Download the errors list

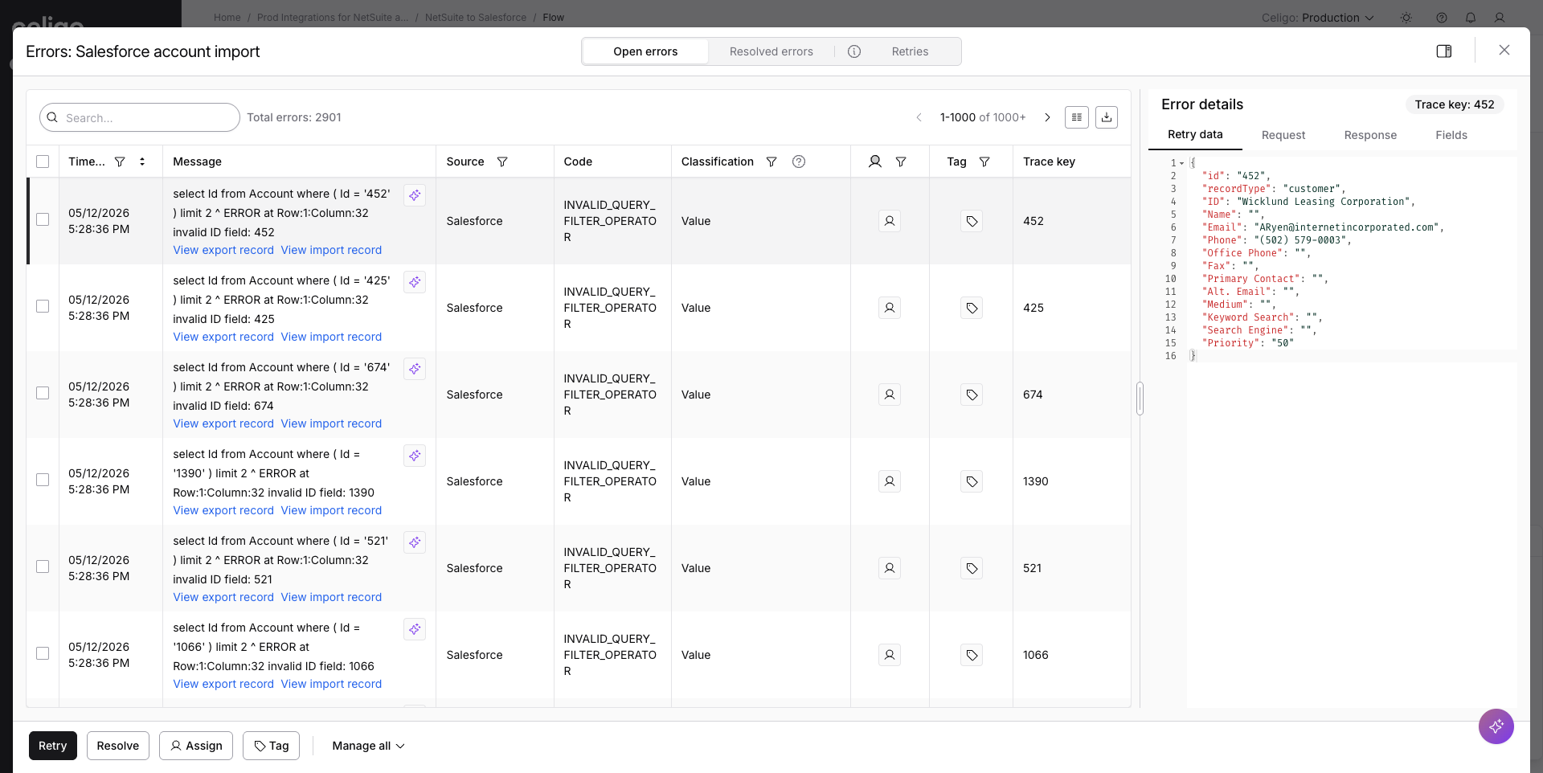point(1107,117)
